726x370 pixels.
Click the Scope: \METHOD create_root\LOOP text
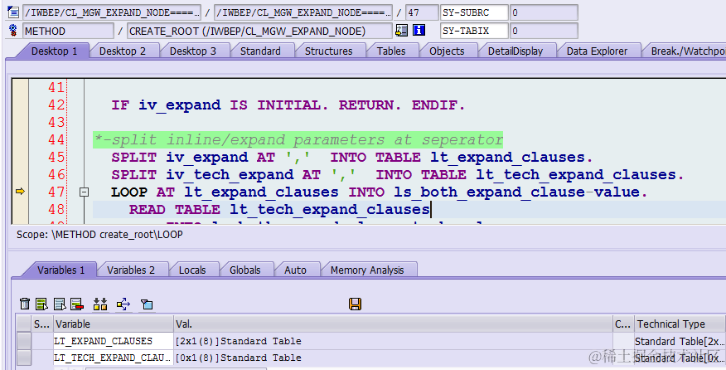click(99, 235)
